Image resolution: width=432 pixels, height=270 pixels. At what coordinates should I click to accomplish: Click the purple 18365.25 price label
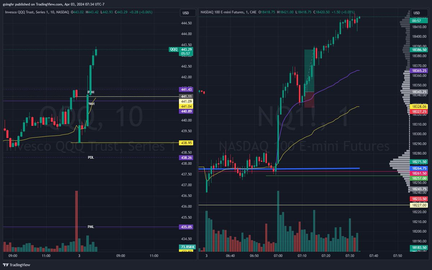point(419,71)
